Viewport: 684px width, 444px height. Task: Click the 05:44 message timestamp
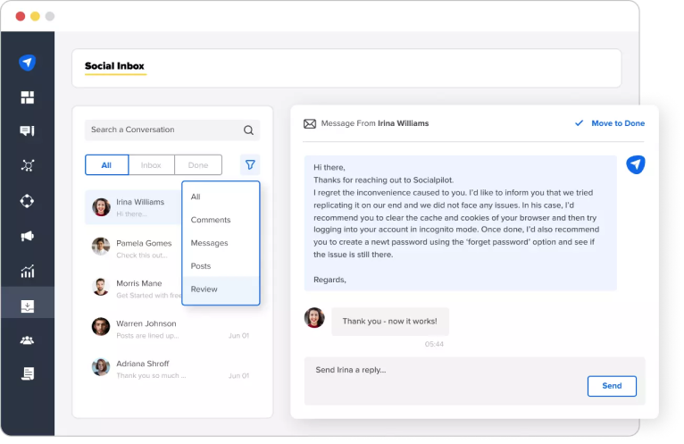click(x=434, y=344)
